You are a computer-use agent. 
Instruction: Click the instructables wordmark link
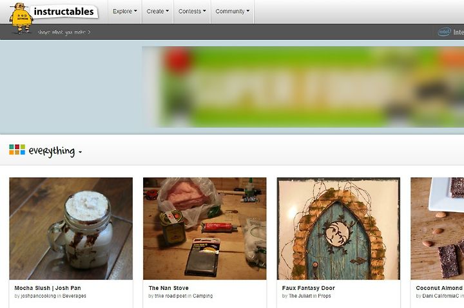pyautogui.click(x=64, y=12)
